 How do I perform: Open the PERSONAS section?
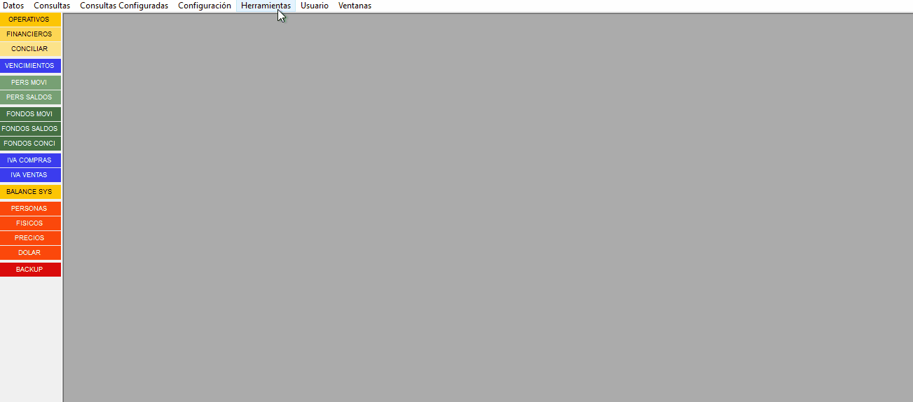click(x=30, y=209)
